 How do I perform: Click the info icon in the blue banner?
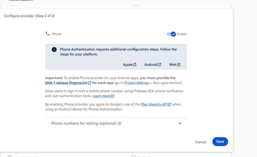[54, 50]
